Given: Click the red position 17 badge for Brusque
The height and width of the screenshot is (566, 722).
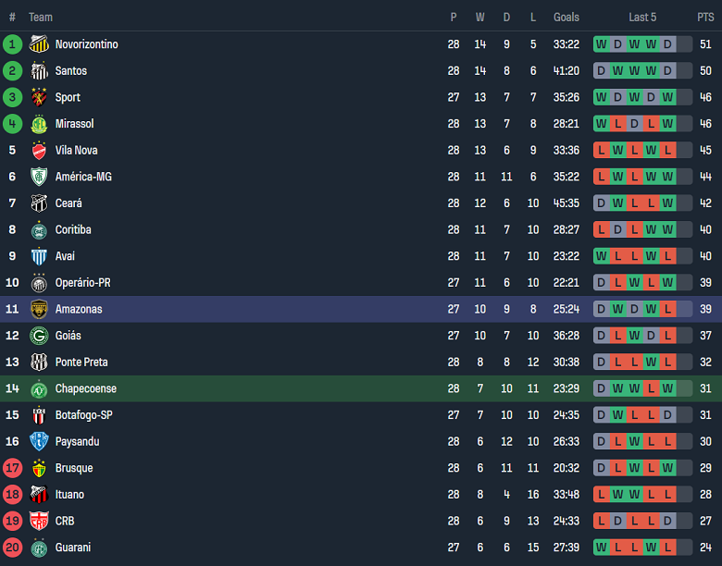Looking at the screenshot, I should tap(13, 468).
